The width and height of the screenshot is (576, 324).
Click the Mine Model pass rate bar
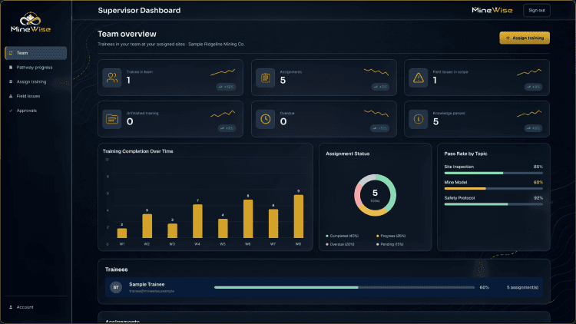pyautogui.click(x=493, y=188)
